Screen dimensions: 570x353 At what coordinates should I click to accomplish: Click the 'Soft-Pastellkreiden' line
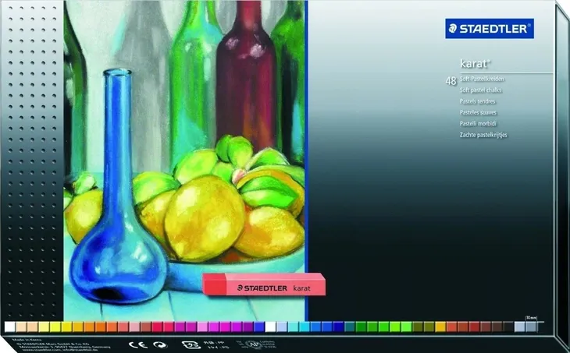click(x=482, y=79)
